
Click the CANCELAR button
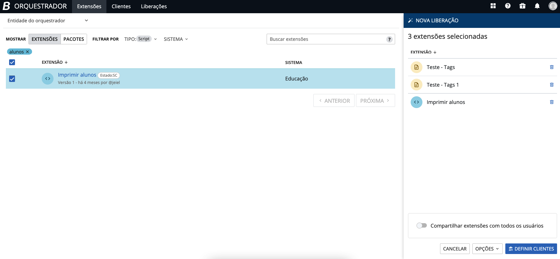tap(455, 249)
